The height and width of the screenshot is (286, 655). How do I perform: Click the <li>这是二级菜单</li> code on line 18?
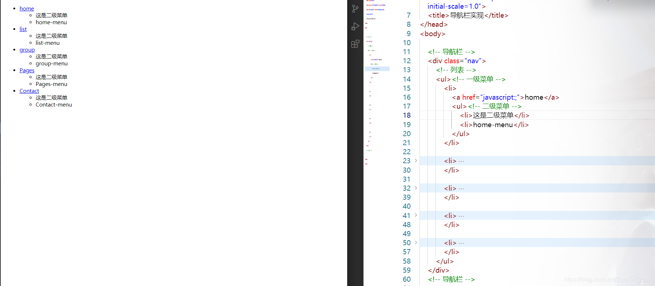495,116
